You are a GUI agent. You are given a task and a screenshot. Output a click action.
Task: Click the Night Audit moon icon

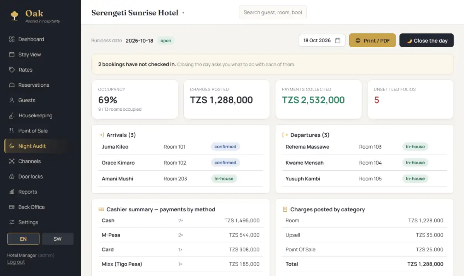tap(12, 146)
